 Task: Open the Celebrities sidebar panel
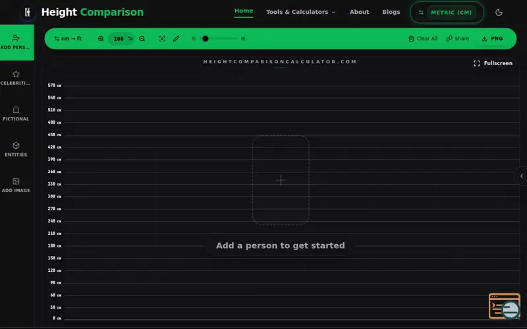[x=16, y=78]
